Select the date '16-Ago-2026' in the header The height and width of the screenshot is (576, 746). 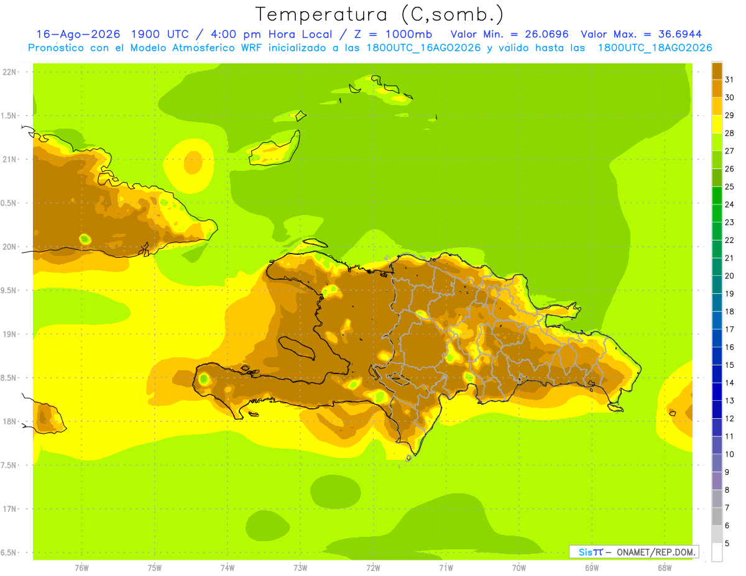[x=78, y=34]
